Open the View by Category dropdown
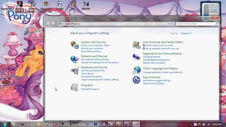 click(186, 33)
